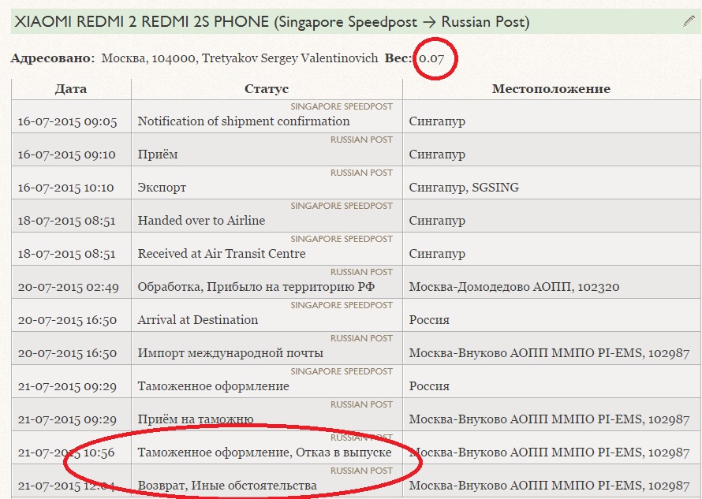
Task: Click the location 'Сингапур, SGSING'
Action: coord(464,188)
